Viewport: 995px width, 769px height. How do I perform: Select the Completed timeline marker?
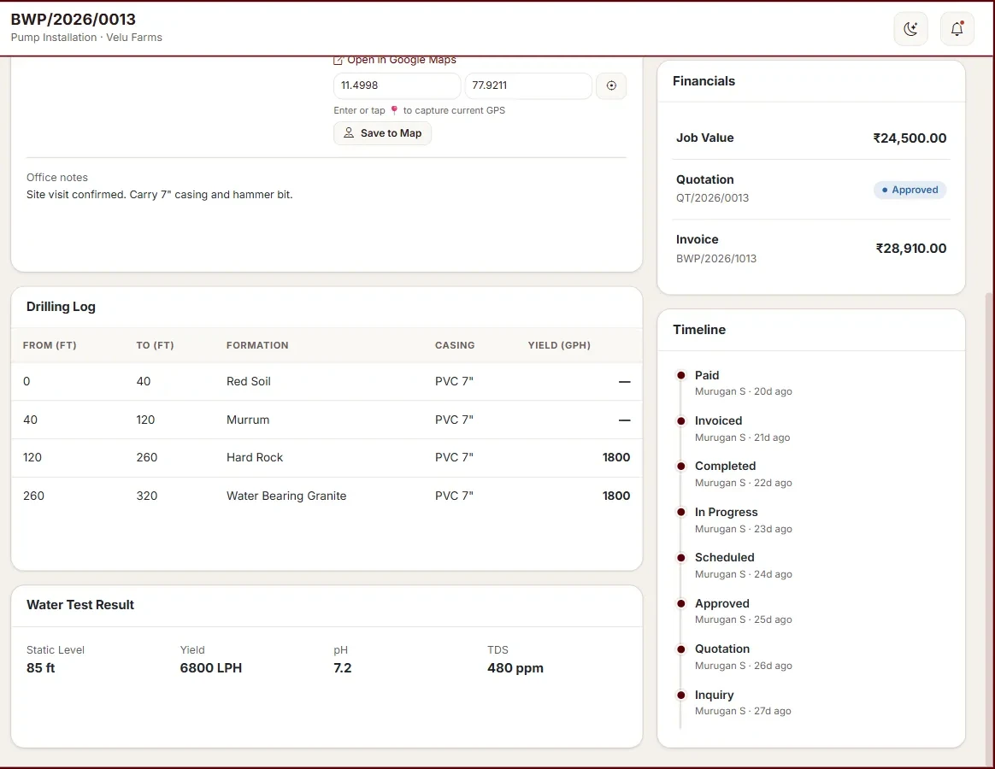point(681,467)
